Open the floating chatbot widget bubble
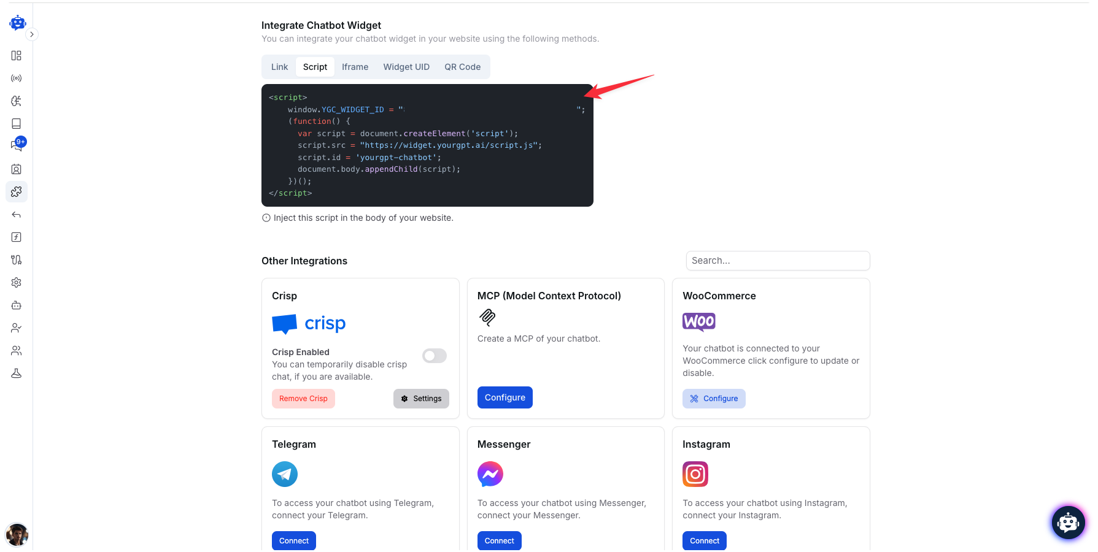 click(1068, 523)
